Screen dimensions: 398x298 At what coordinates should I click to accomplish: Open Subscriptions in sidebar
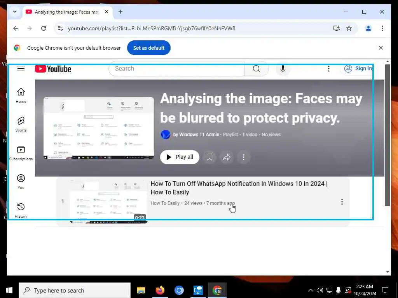coord(21,153)
